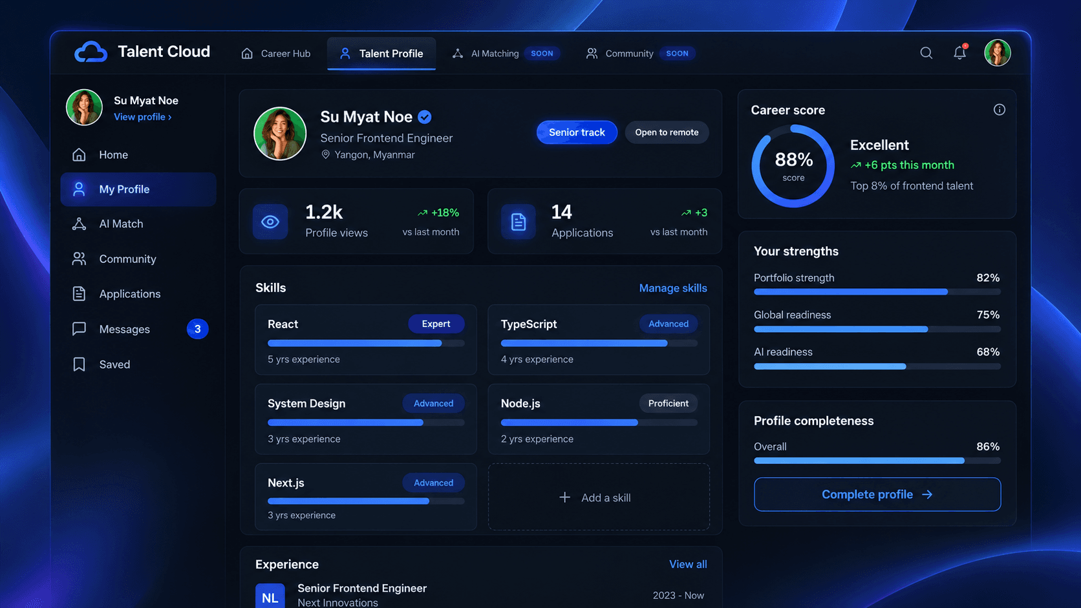Click the Community icon in the sidebar
Viewport: 1081px width, 608px height.
point(79,258)
